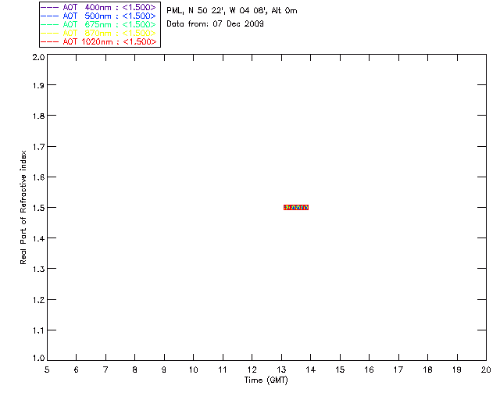Click the hour 10 label on the time axis
500x400 pixels.
[x=193, y=370]
